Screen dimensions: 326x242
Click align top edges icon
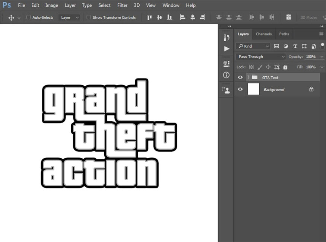(x=149, y=17)
